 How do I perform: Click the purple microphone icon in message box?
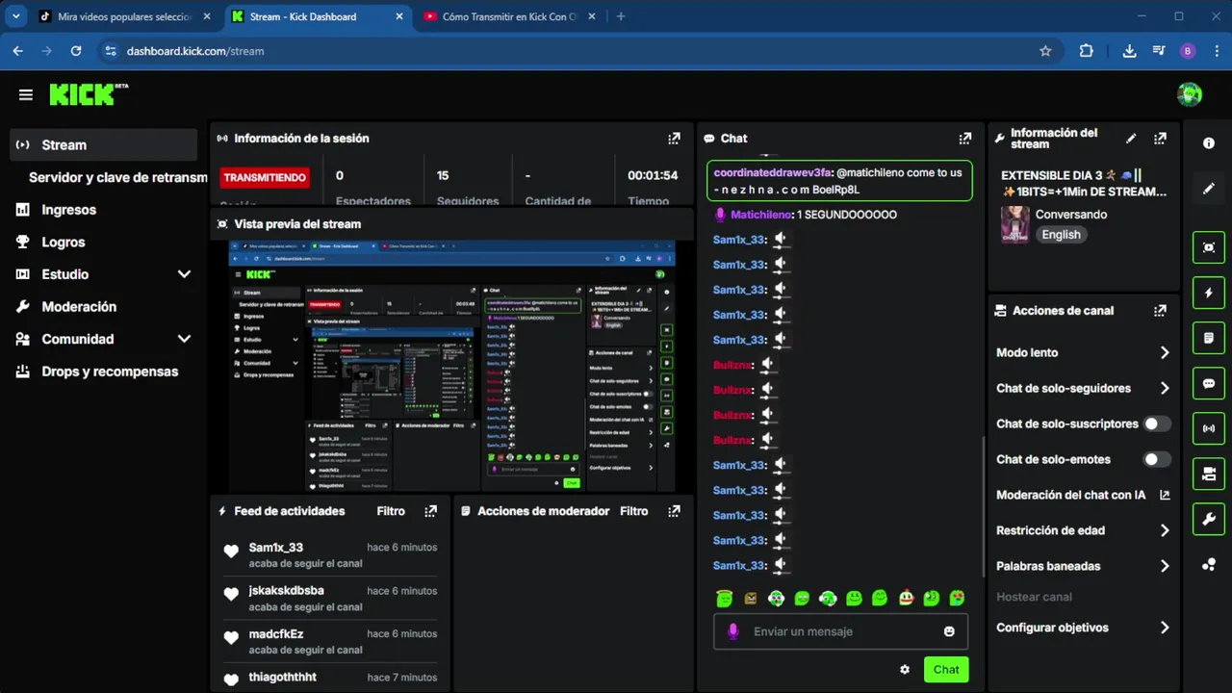click(x=733, y=631)
